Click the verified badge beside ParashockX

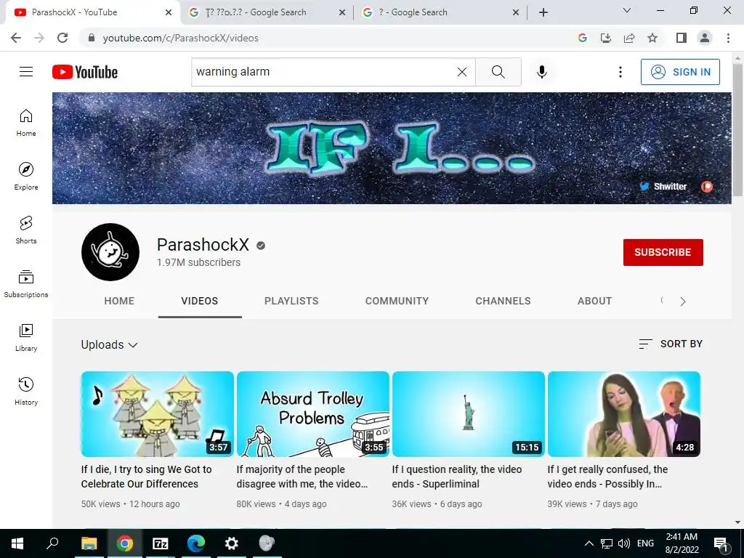pos(261,246)
